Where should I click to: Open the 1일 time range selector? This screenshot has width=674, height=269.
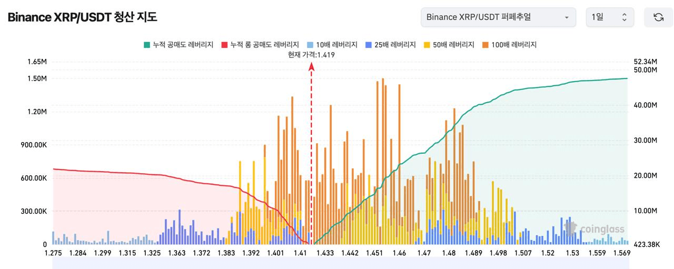coord(610,17)
